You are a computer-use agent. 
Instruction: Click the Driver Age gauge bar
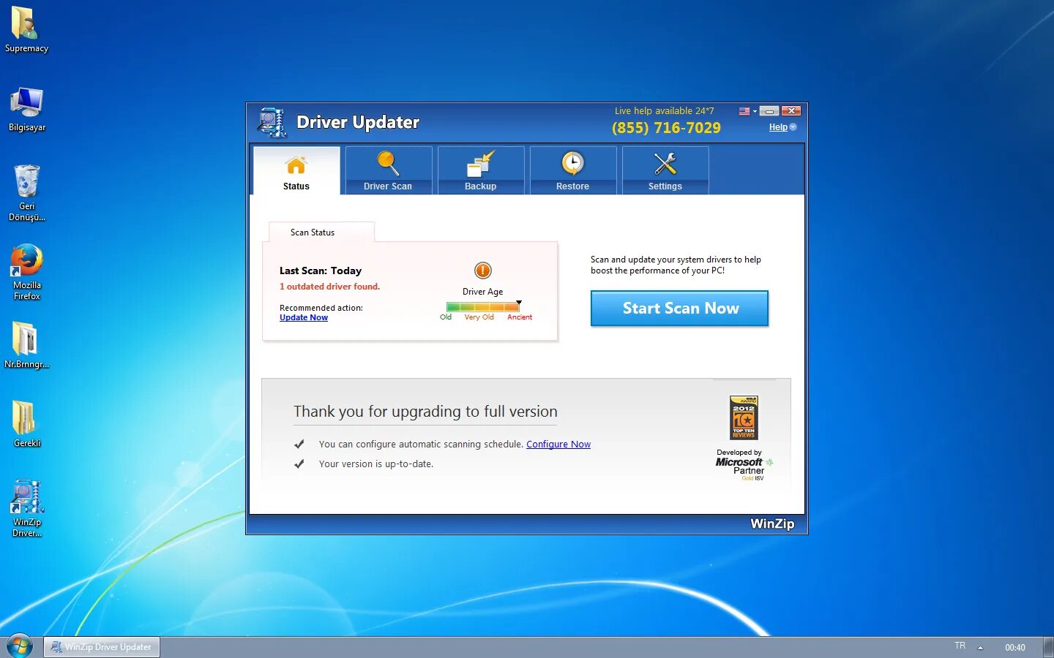click(x=483, y=307)
